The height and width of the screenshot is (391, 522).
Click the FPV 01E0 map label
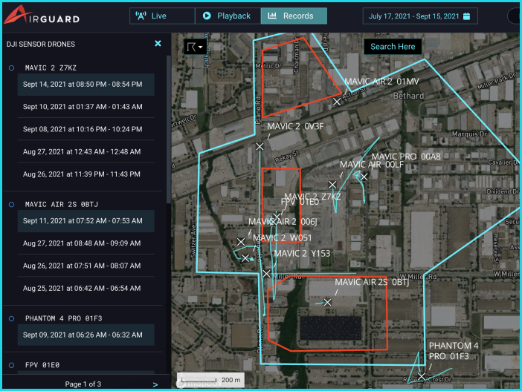point(300,202)
